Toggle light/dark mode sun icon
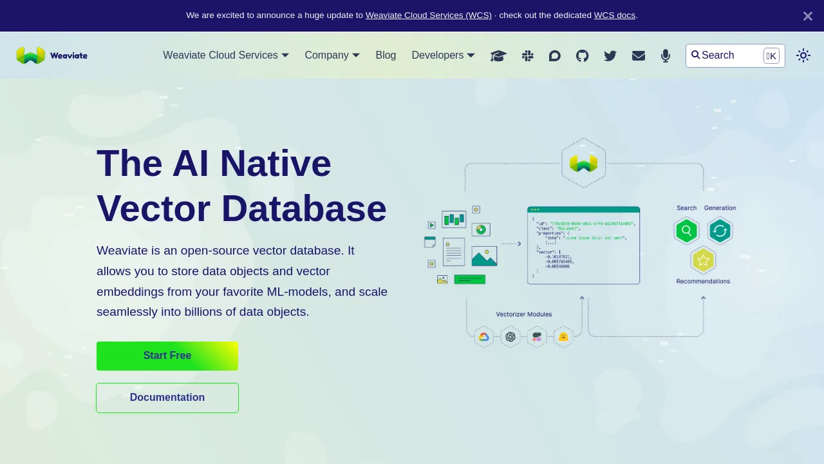This screenshot has height=464, width=824. [803, 55]
